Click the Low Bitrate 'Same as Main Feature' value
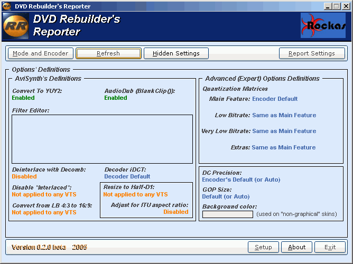Screen dimensions: 353x264 284,115
